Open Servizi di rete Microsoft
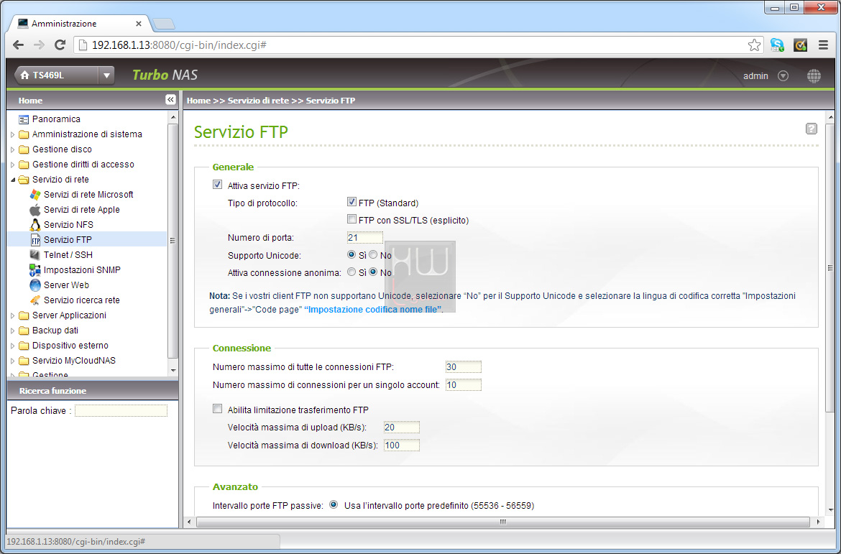Screen dimensions: 841x554 coord(88,195)
